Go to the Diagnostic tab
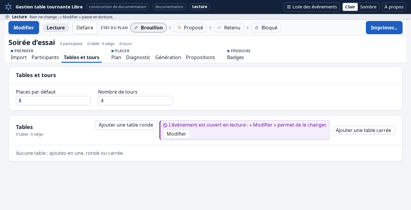Image resolution: width=411 pixels, height=210 pixels. (x=138, y=57)
